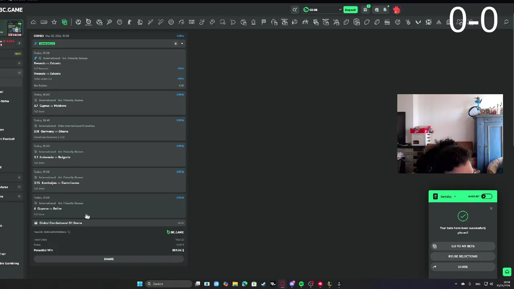This screenshot has height=289, width=514.
Task: Open the green live support headset
Action: [x=507, y=272]
